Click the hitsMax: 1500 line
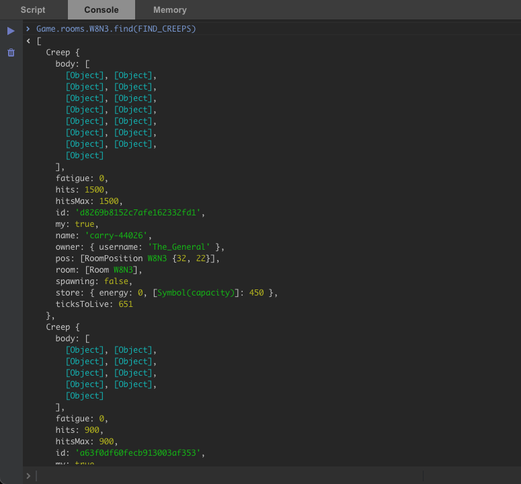The image size is (521, 484). click(89, 201)
